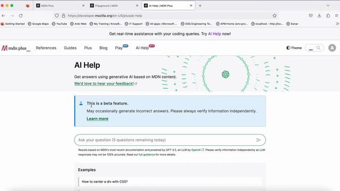Open the Pocket save icon
The height and width of the screenshot is (191, 340).
tap(311, 15)
